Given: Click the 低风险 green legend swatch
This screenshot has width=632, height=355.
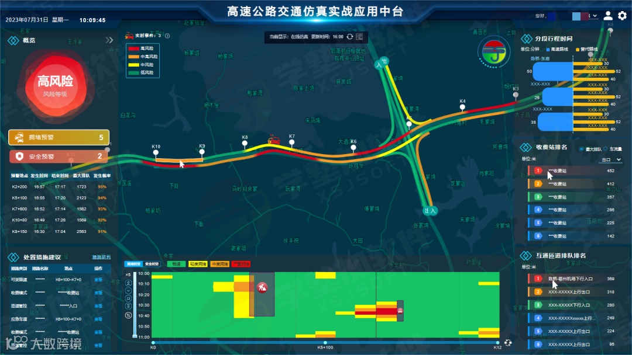Looking at the screenshot, I should pyautogui.click(x=133, y=73).
